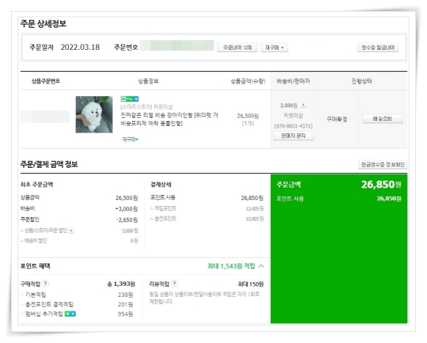Open the puppy doll product thumbnail

click(x=94, y=114)
